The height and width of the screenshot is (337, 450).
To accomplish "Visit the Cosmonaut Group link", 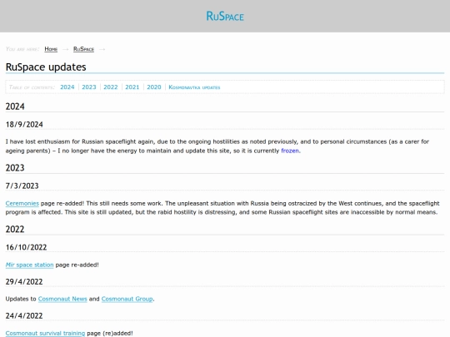I will (127, 299).
